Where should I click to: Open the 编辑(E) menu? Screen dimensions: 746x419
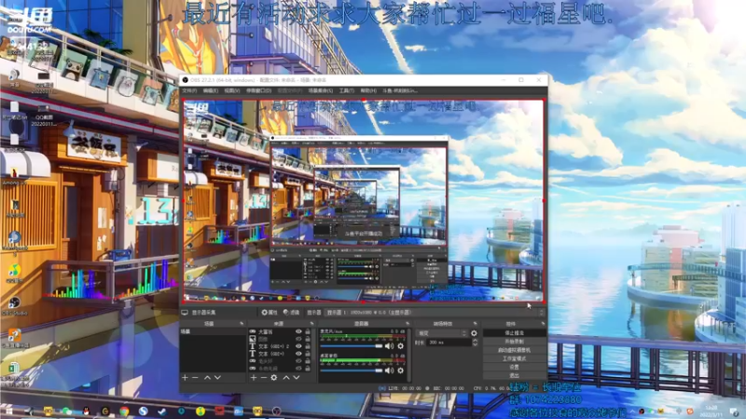pyautogui.click(x=211, y=90)
